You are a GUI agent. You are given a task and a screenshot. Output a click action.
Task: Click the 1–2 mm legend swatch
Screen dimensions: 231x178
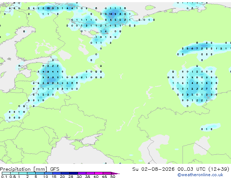pos(23,173)
